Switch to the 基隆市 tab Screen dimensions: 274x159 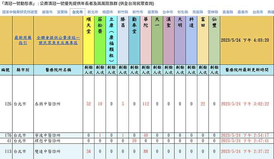tap(47, 12)
